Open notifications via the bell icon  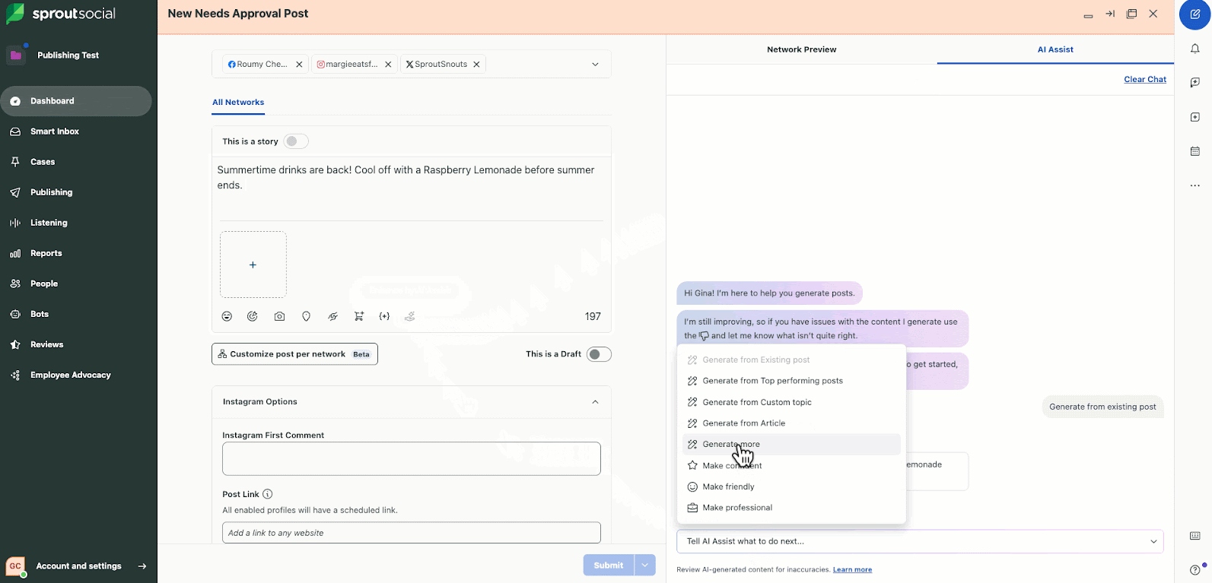coord(1195,49)
